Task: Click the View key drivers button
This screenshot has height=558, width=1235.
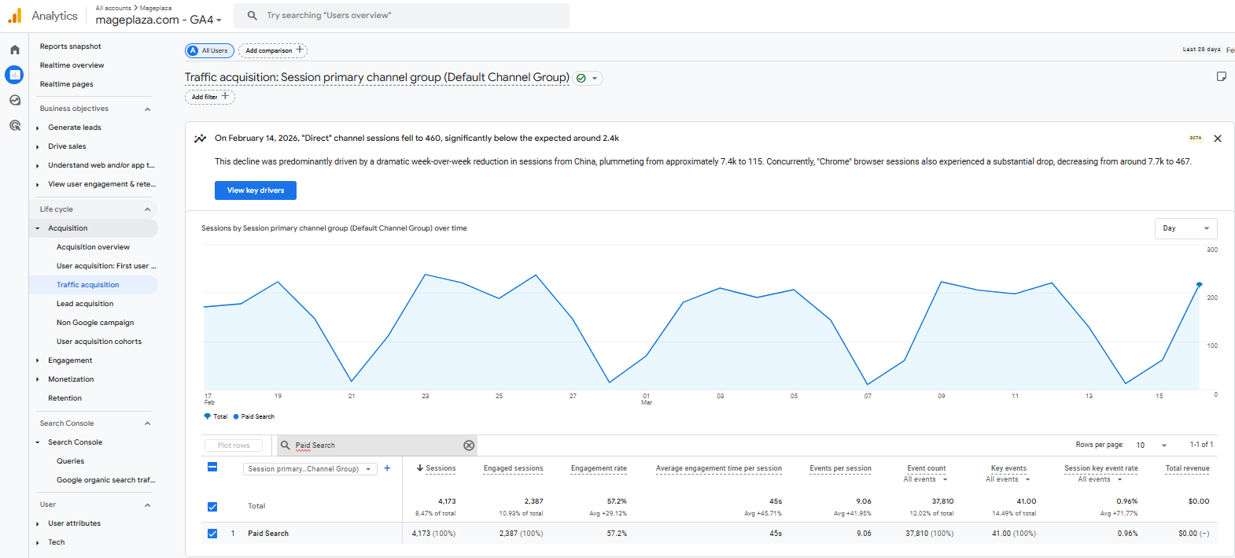Action: click(x=256, y=190)
